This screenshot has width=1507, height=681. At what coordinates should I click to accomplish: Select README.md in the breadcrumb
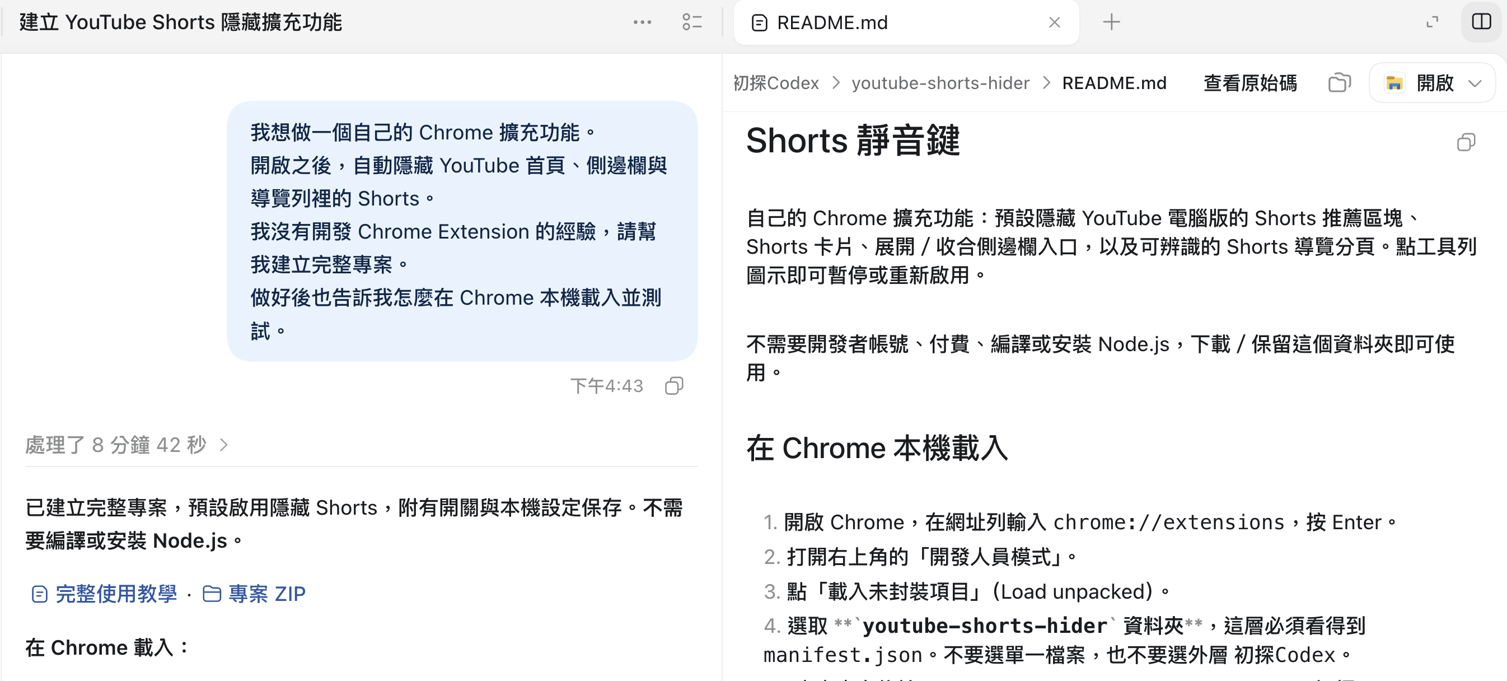pyautogui.click(x=1114, y=83)
